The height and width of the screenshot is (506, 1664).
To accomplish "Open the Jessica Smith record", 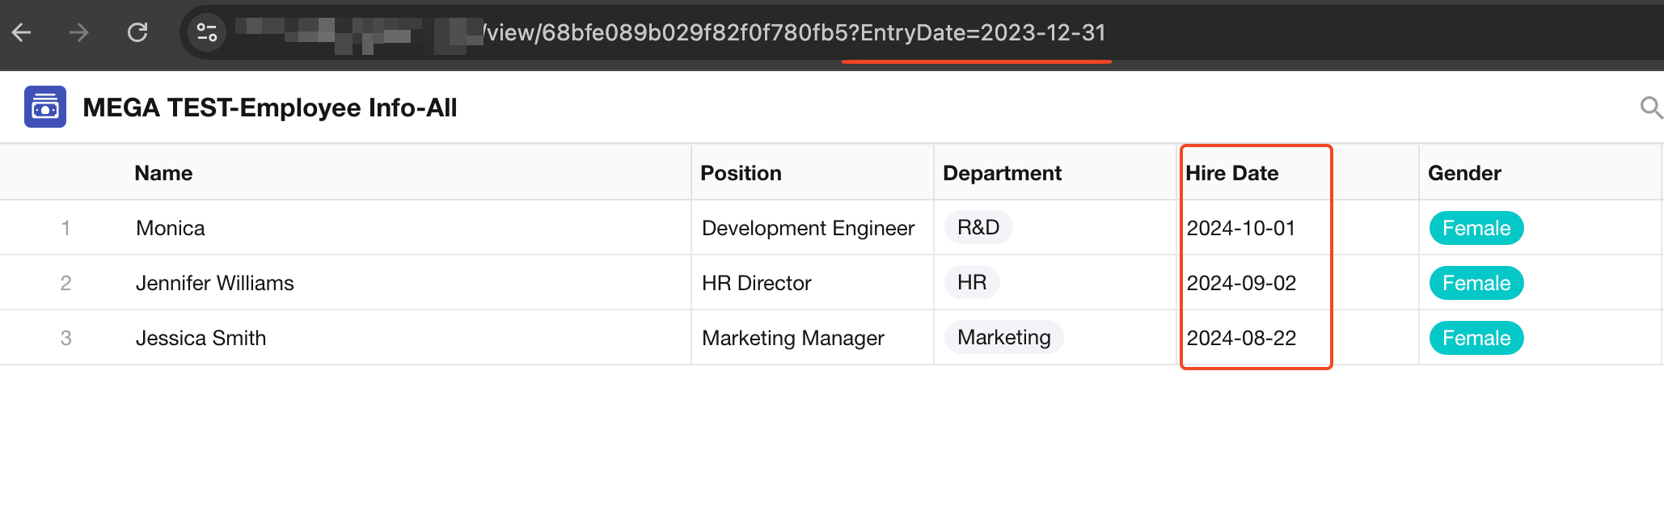I will click(x=201, y=338).
